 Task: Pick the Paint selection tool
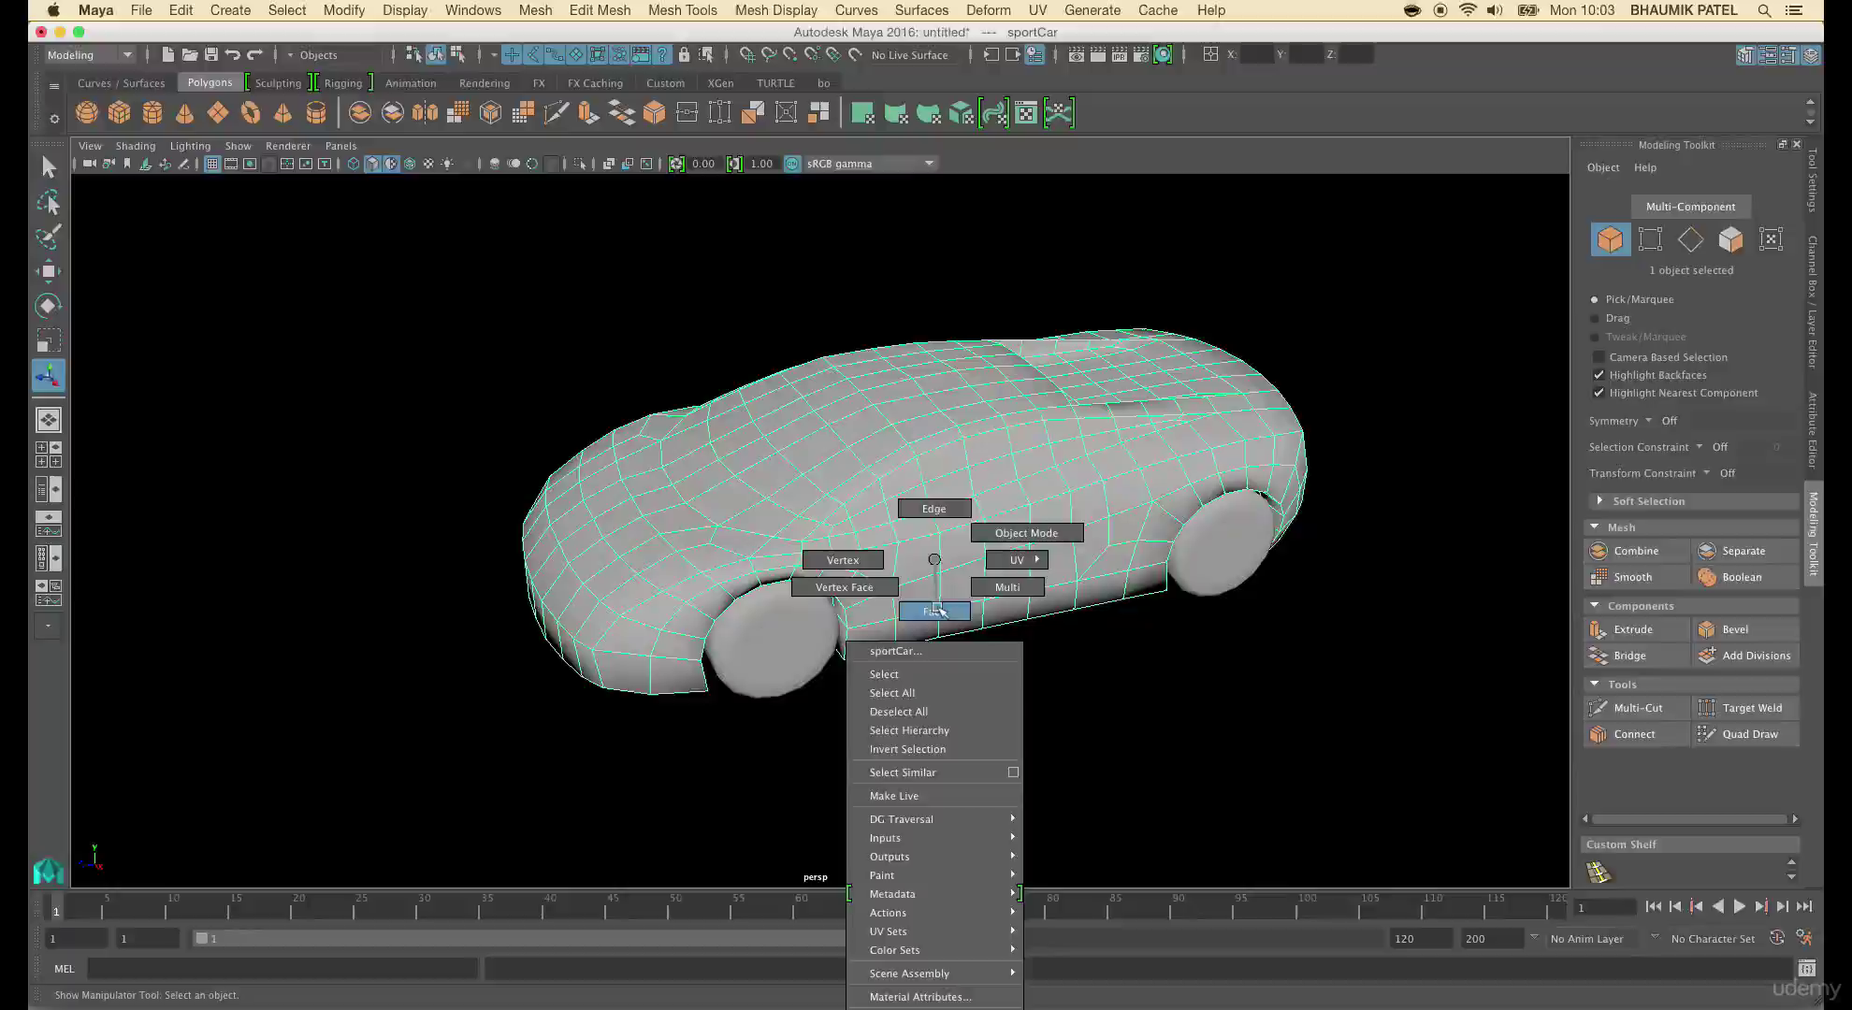point(49,237)
